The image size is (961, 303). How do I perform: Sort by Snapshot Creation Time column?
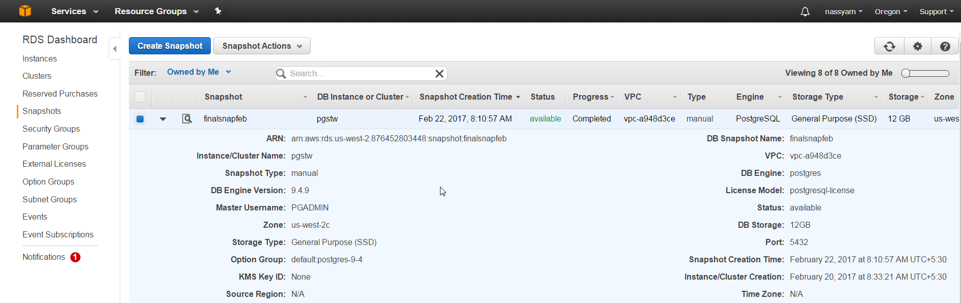(x=470, y=97)
